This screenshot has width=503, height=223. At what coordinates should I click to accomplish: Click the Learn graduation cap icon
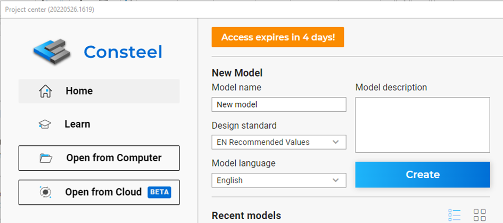(x=45, y=125)
